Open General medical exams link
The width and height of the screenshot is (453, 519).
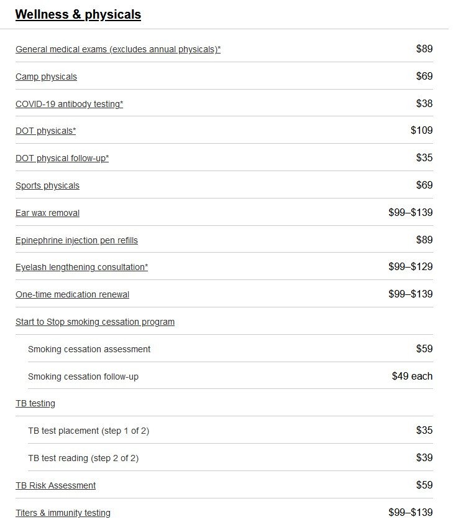click(118, 49)
